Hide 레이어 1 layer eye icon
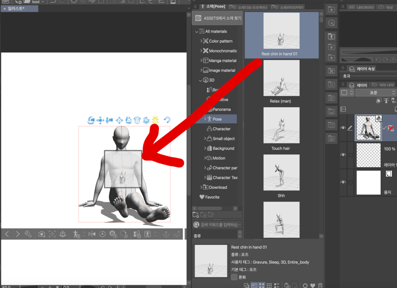 [343, 155]
